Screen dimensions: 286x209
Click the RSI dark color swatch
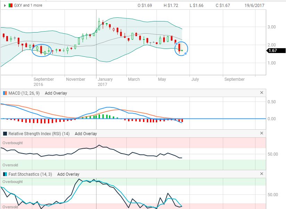pos(5,134)
